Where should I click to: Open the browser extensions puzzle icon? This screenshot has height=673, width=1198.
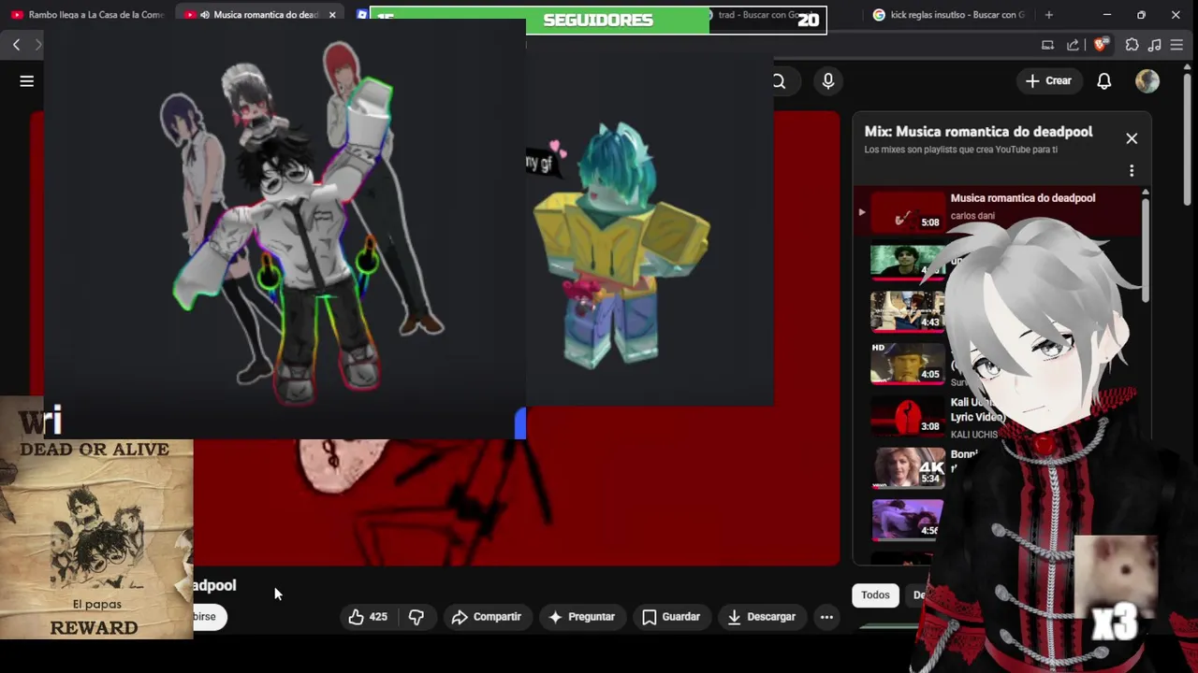[1132, 45]
